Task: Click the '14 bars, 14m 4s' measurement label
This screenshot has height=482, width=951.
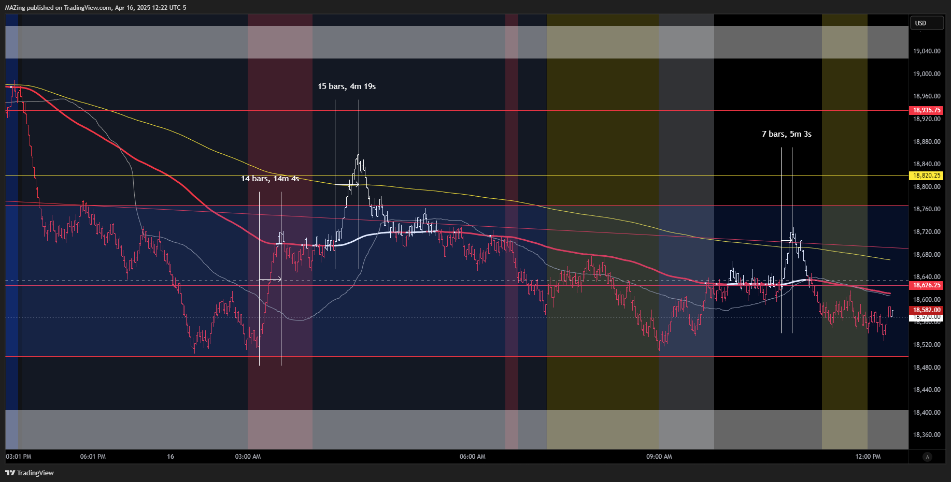Action: [x=270, y=179]
